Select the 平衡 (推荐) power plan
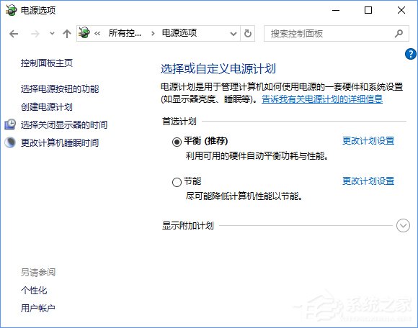 177,142
